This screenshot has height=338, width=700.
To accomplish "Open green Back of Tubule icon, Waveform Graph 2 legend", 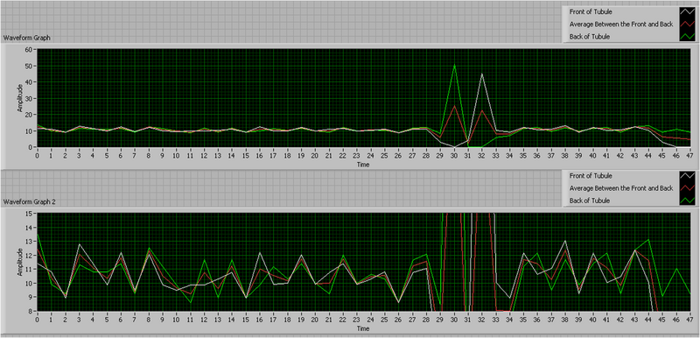I will [687, 201].
